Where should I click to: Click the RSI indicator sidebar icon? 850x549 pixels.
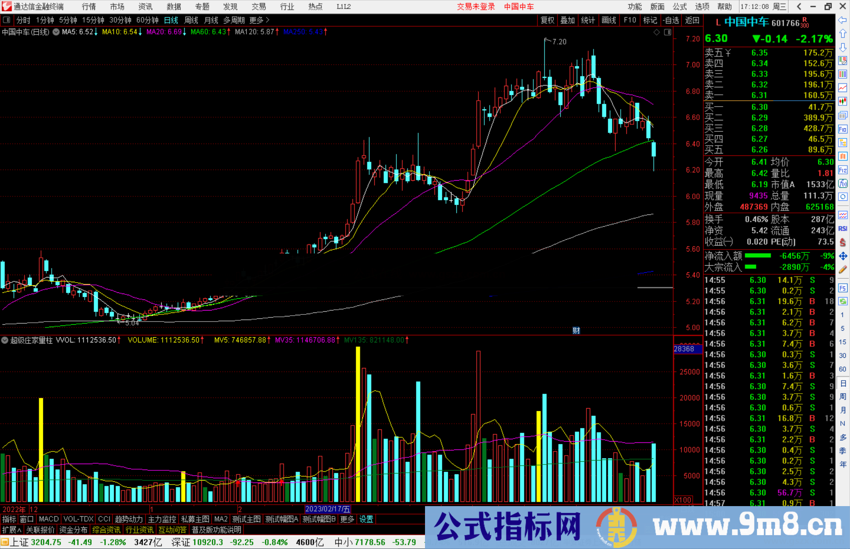pos(843,229)
